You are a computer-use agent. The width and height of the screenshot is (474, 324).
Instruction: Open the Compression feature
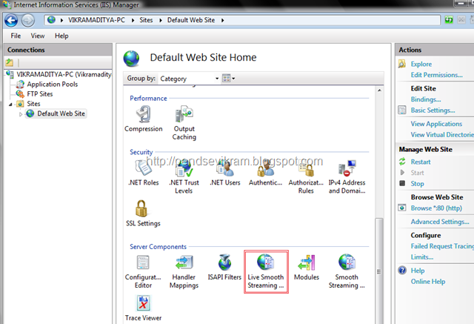[x=143, y=119]
